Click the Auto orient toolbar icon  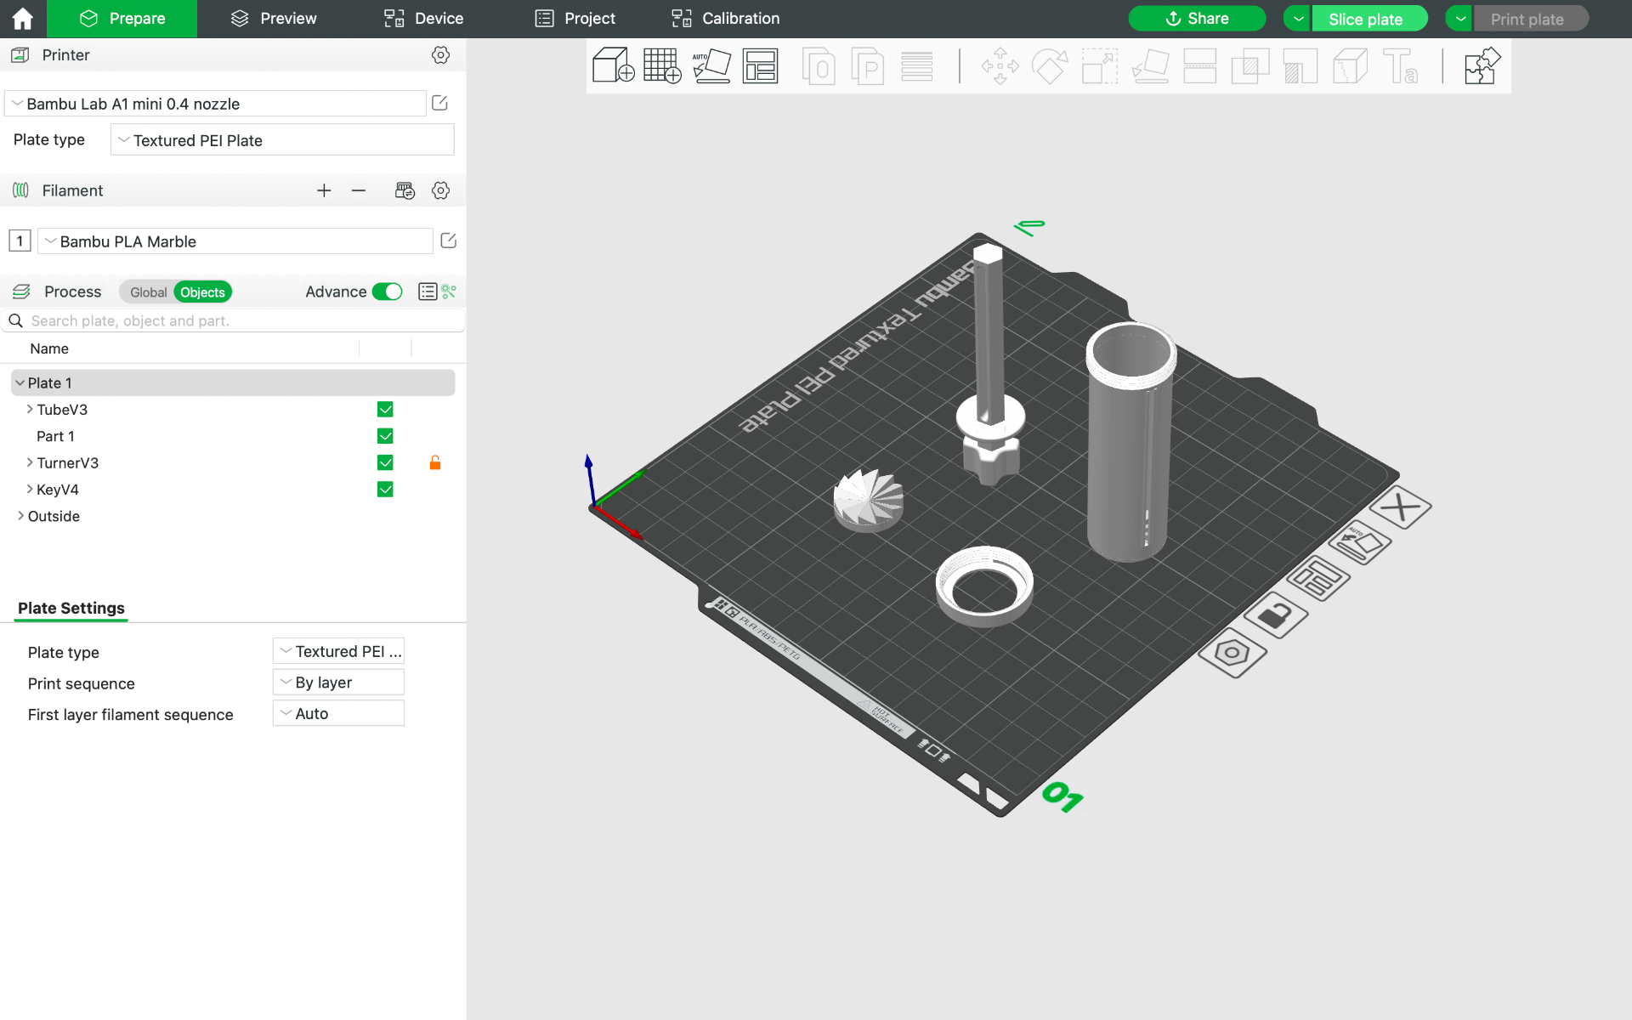tap(711, 65)
